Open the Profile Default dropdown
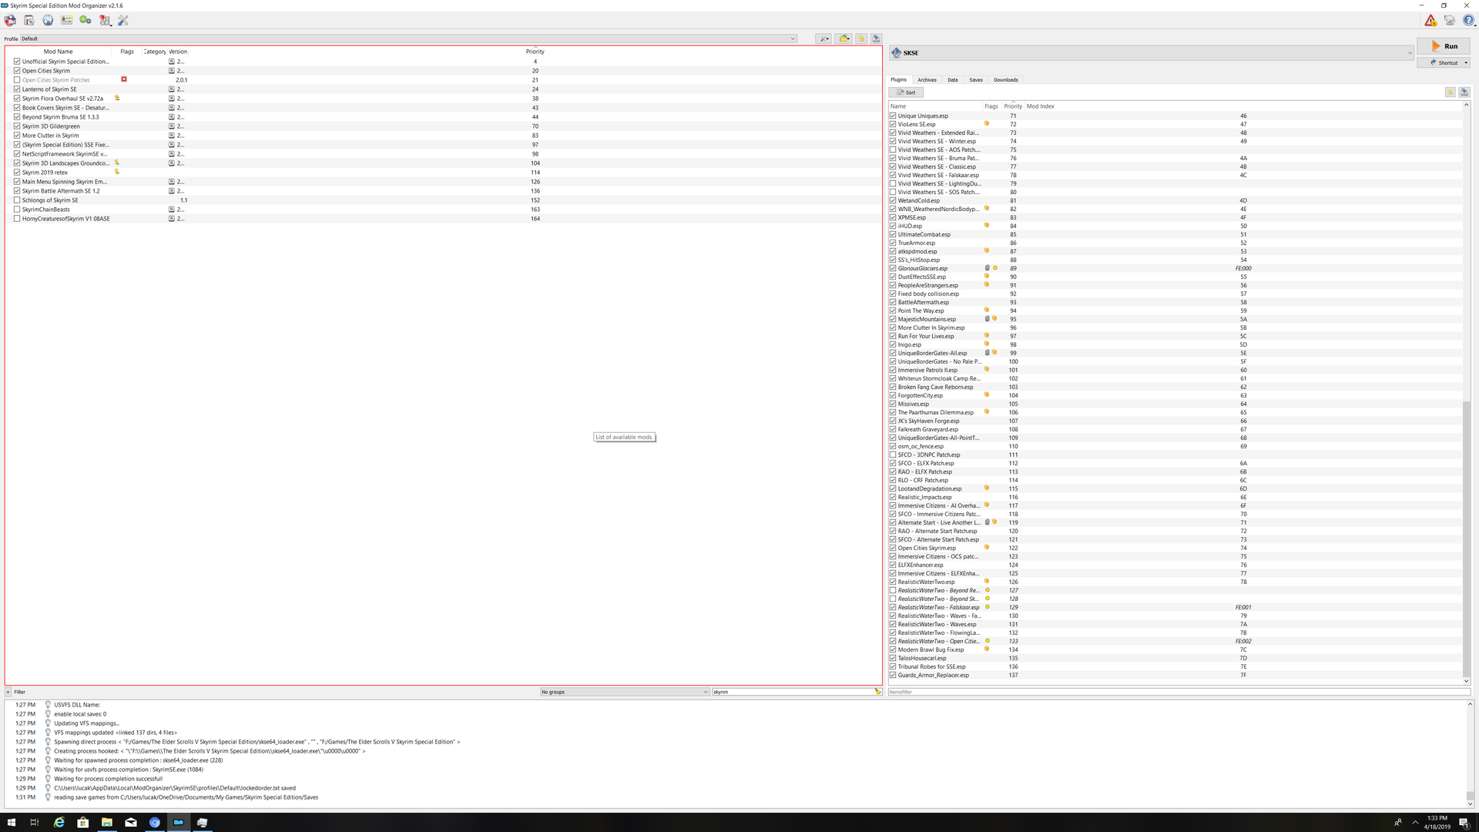This screenshot has height=832, width=1479. tap(408, 39)
